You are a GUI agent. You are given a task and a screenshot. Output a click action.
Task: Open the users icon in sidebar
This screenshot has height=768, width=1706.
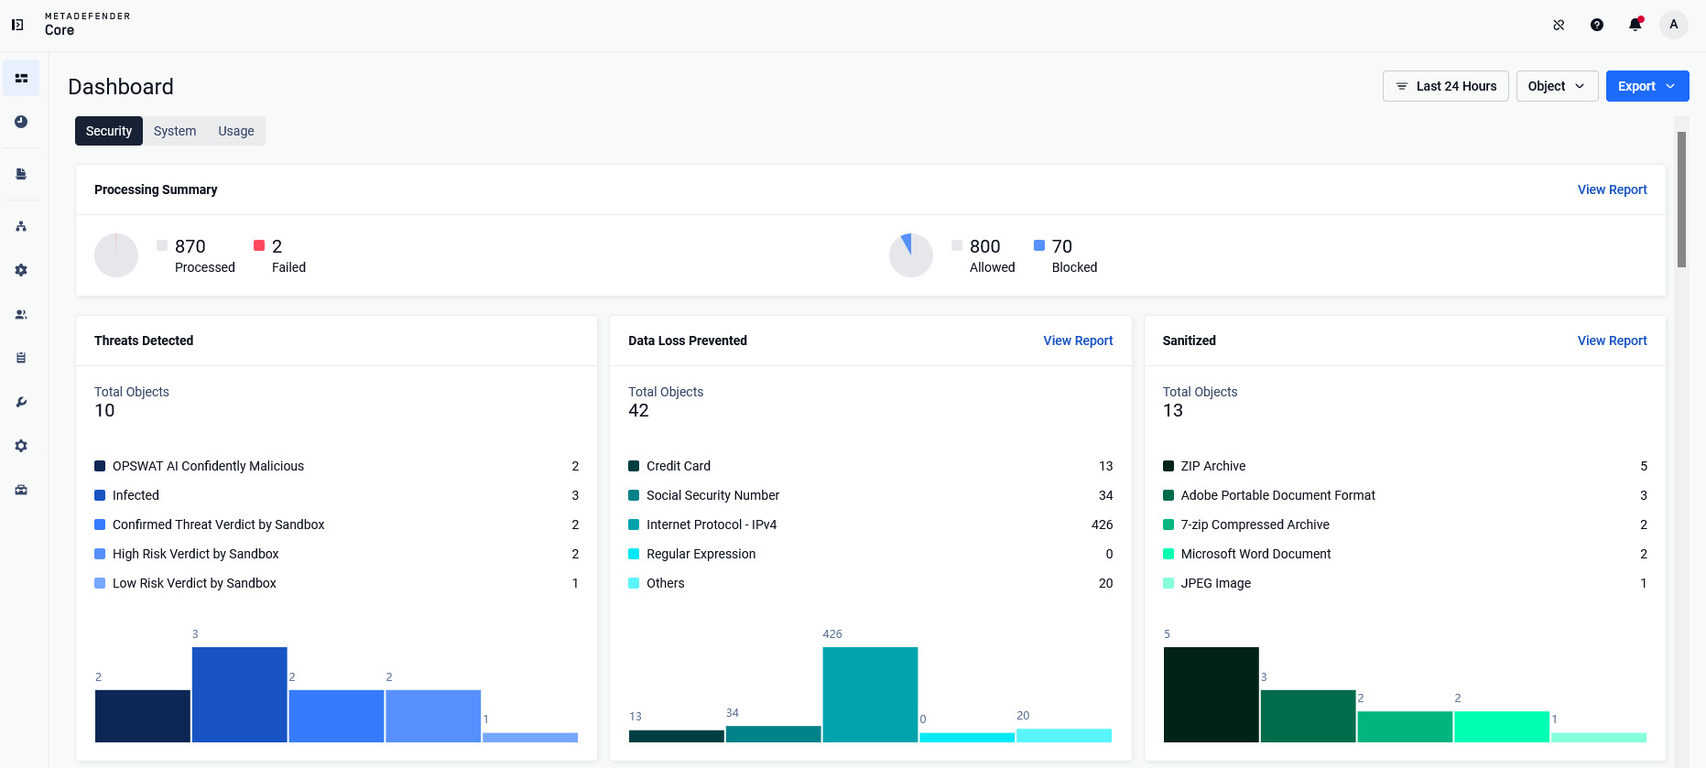[x=21, y=314]
